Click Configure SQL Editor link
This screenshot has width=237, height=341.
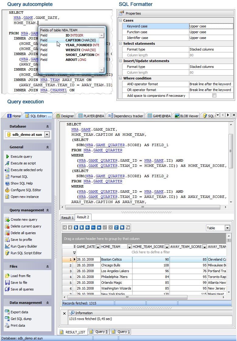(26, 190)
